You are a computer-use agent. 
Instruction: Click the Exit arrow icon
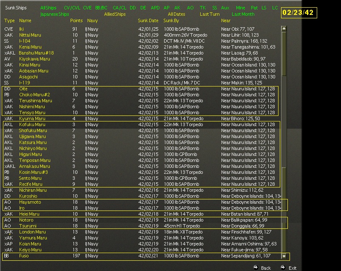pos(283,268)
